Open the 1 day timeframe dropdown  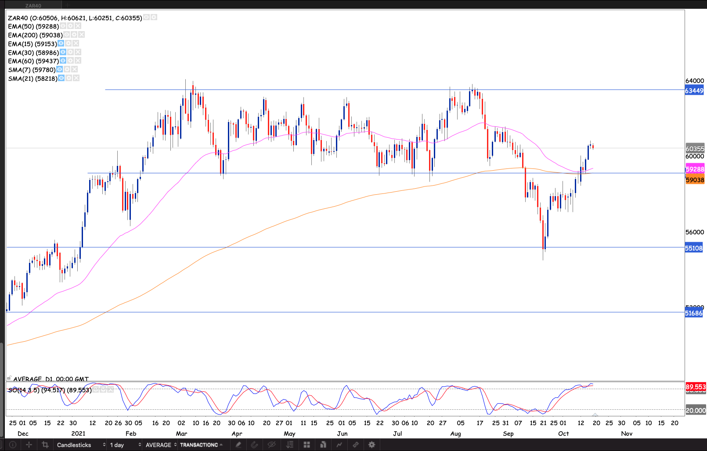pyautogui.click(x=125, y=444)
